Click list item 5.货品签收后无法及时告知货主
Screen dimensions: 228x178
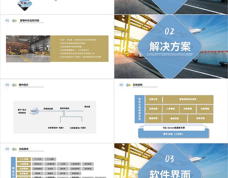(x=77, y=53)
